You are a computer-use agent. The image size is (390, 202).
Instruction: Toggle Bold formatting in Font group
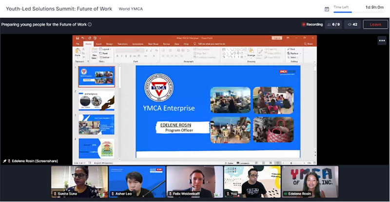(117, 56)
